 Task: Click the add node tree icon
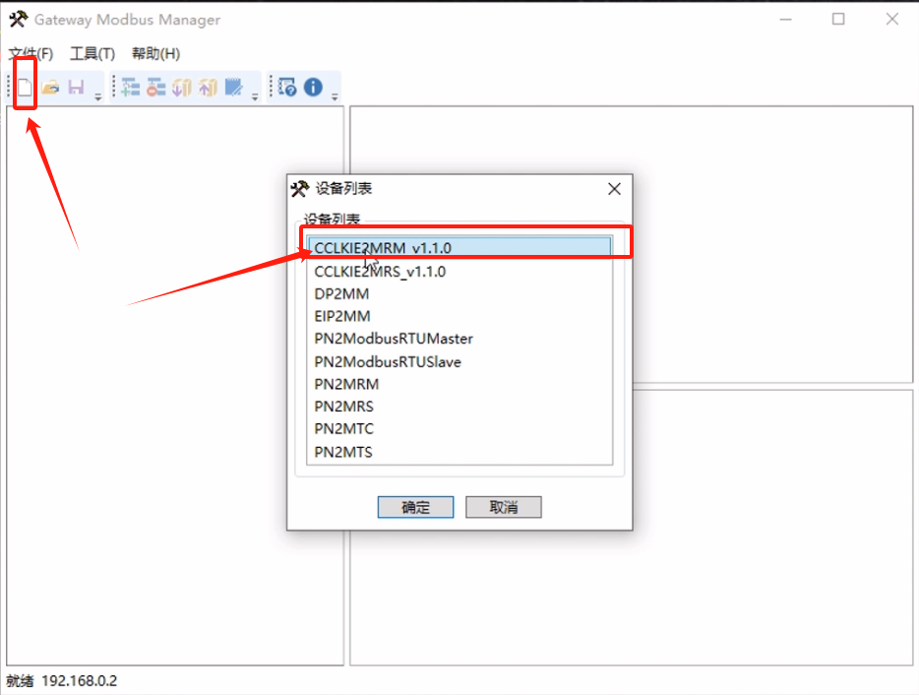point(130,88)
